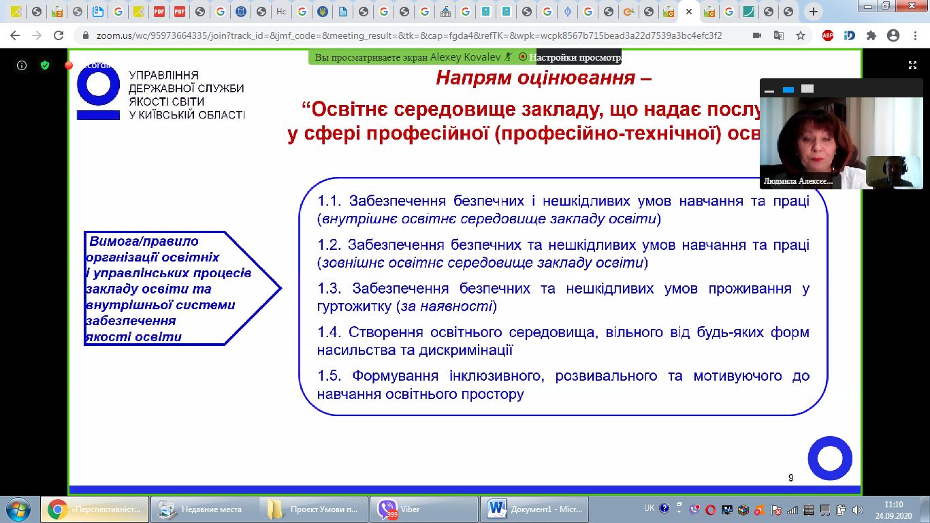Image resolution: width=930 pixels, height=523 pixels.
Task: Open the Google Translate icon in the address bar
Action: [x=778, y=35]
